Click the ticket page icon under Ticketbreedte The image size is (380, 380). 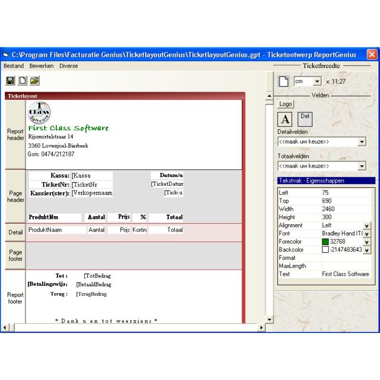coord(284,81)
